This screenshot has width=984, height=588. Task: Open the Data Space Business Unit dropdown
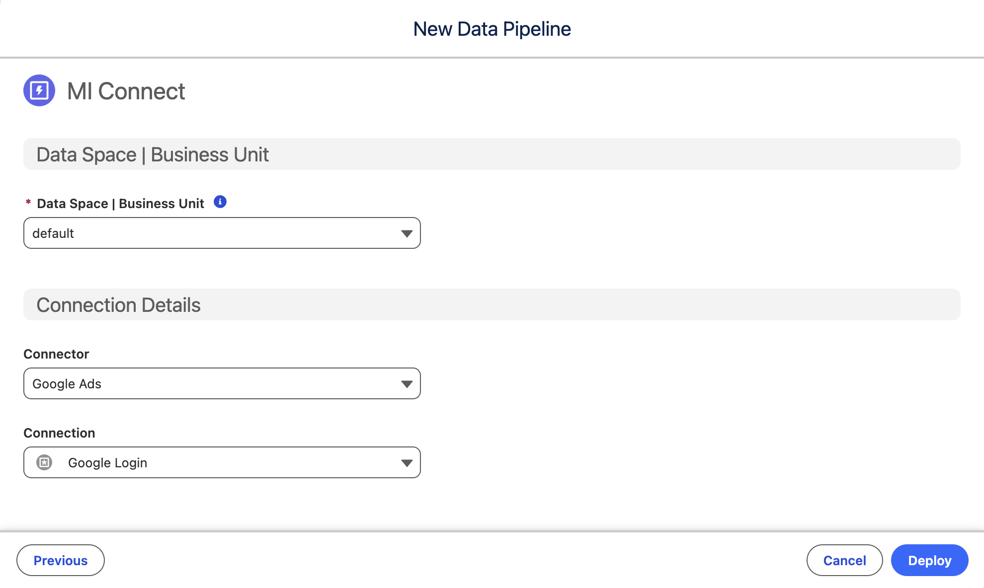coord(221,233)
